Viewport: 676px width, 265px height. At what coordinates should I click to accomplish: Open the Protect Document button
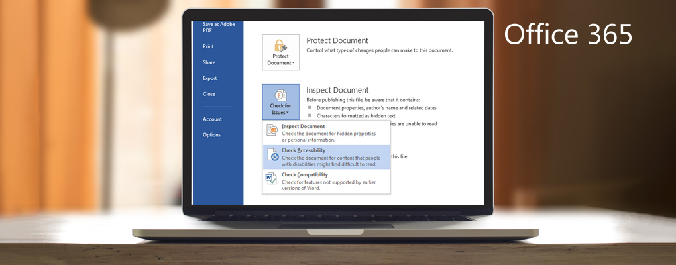[280, 52]
